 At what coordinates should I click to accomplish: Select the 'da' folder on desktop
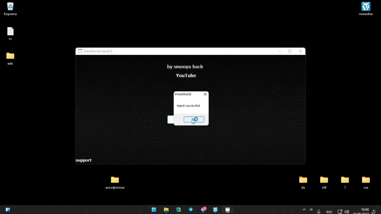(x=303, y=182)
